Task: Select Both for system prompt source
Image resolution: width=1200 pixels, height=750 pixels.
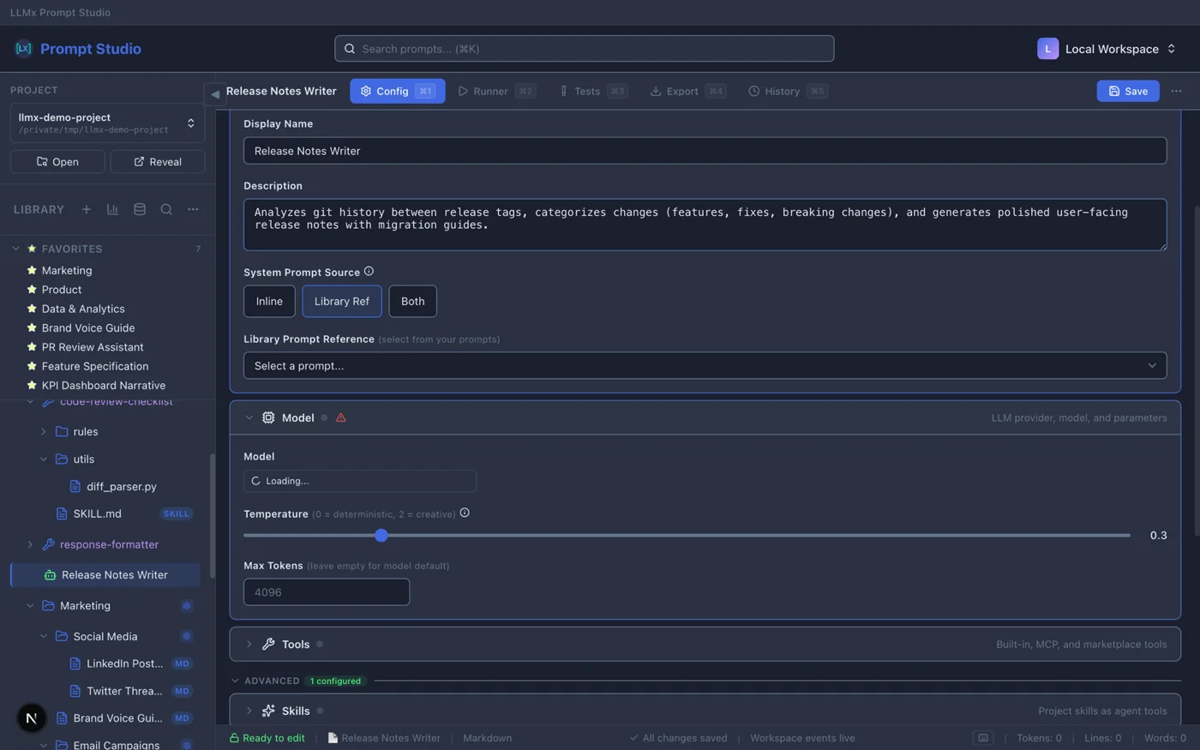Action: pyautogui.click(x=412, y=301)
